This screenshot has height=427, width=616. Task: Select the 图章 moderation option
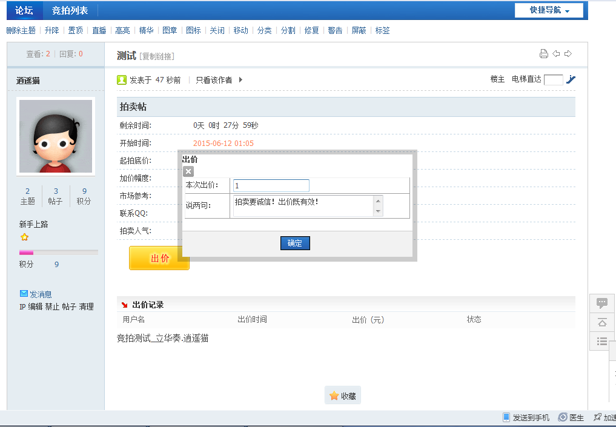(x=170, y=30)
